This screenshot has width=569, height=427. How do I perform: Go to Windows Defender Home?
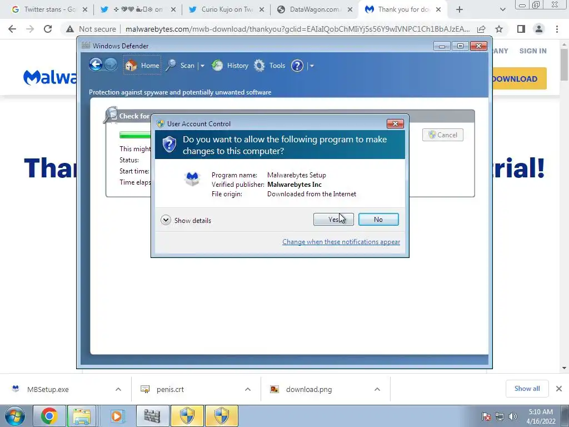(142, 66)
